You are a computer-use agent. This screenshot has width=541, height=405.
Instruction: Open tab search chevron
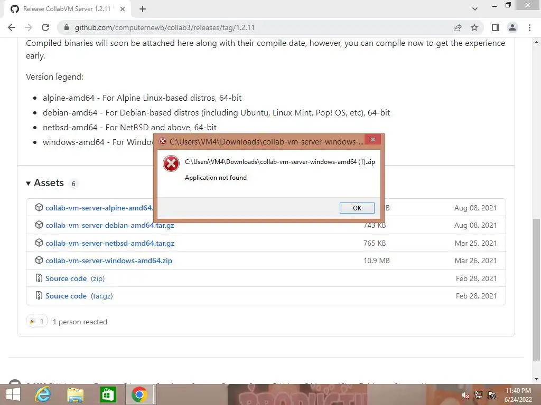coord(475,9)
